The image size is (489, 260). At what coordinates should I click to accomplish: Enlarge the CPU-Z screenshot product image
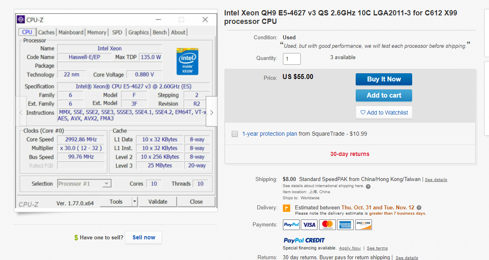coord(116,109)
